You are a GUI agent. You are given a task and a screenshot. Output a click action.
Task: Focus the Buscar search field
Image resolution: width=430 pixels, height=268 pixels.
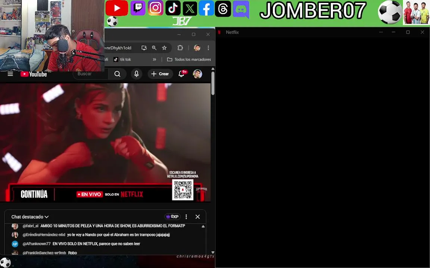pyautogui.click(x=90, y=74)
